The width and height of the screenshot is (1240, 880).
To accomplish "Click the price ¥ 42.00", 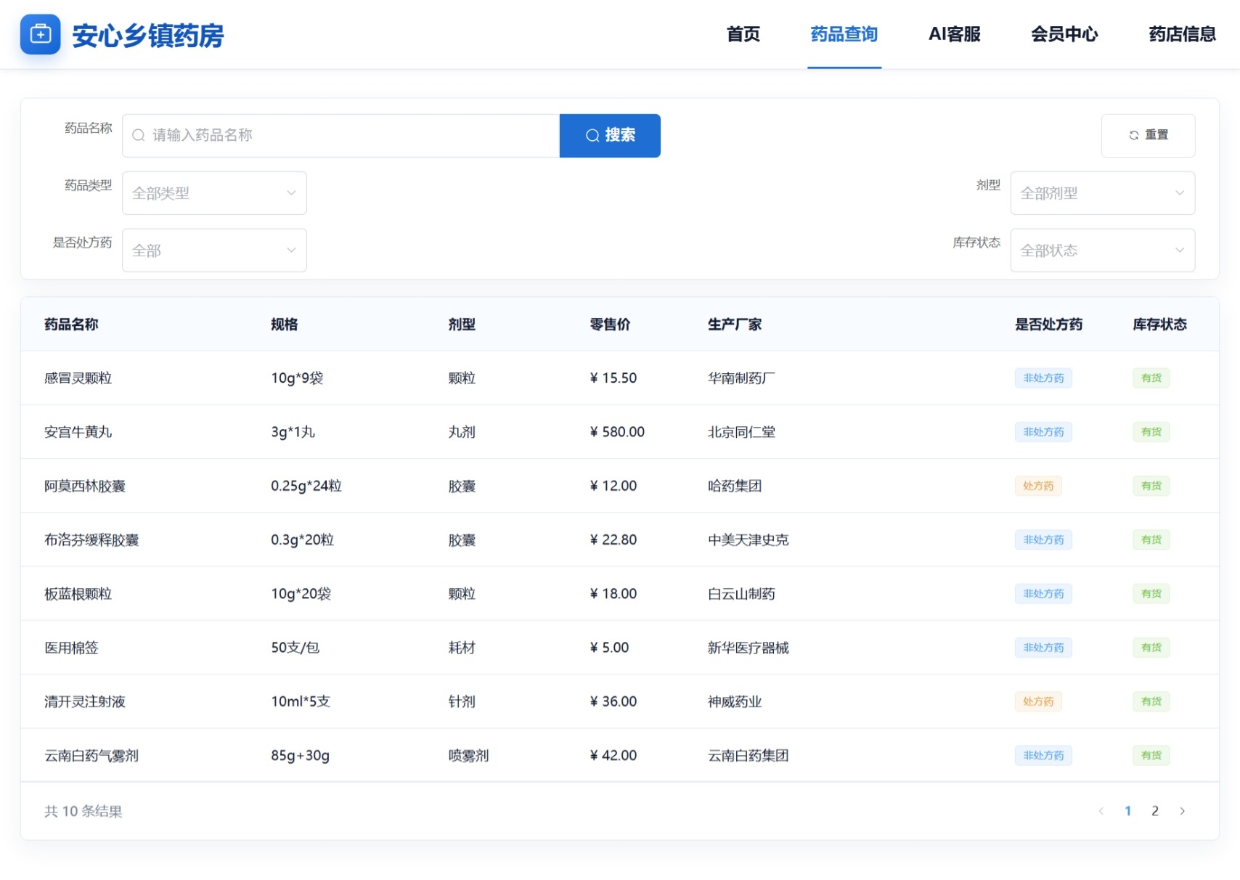I will point(613,756).
